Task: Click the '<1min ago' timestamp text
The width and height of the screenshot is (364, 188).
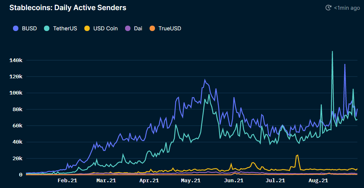Action: coord(347,8)
